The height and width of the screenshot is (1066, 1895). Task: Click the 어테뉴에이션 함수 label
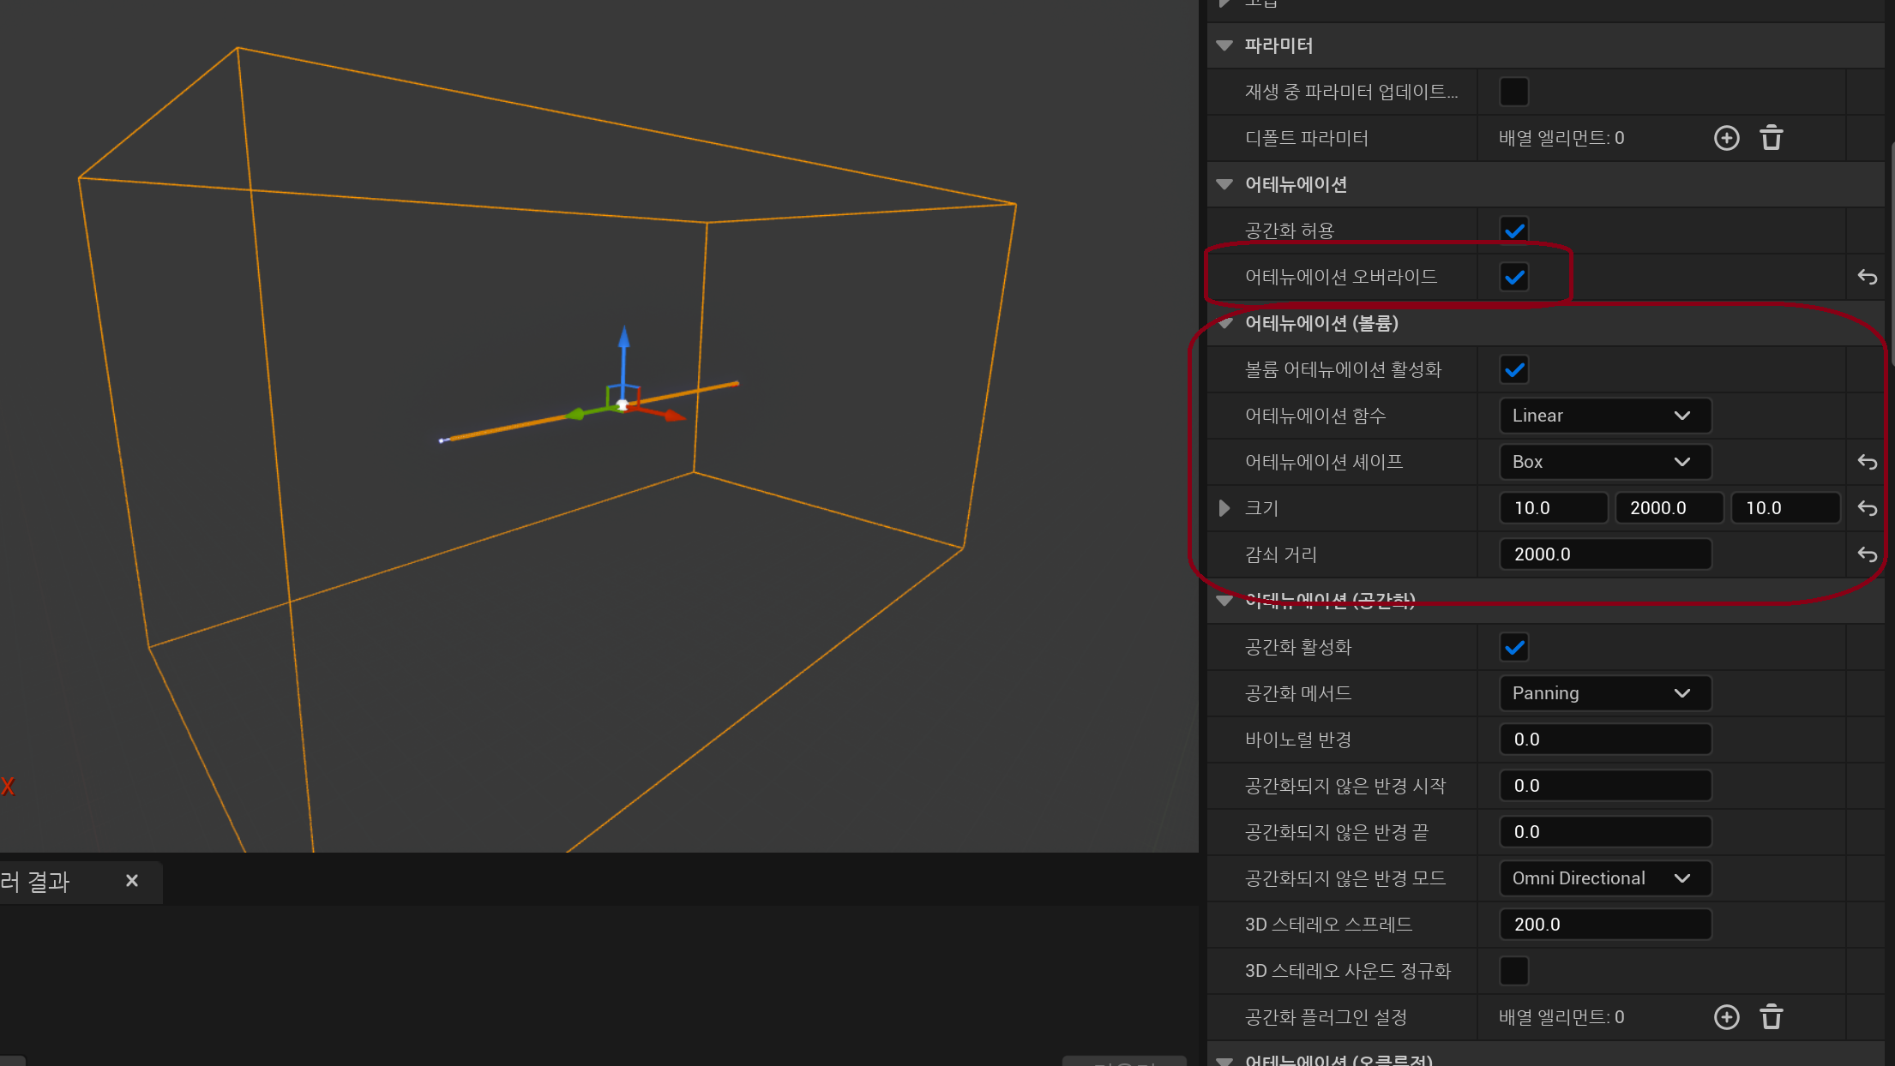(1315, 416)
